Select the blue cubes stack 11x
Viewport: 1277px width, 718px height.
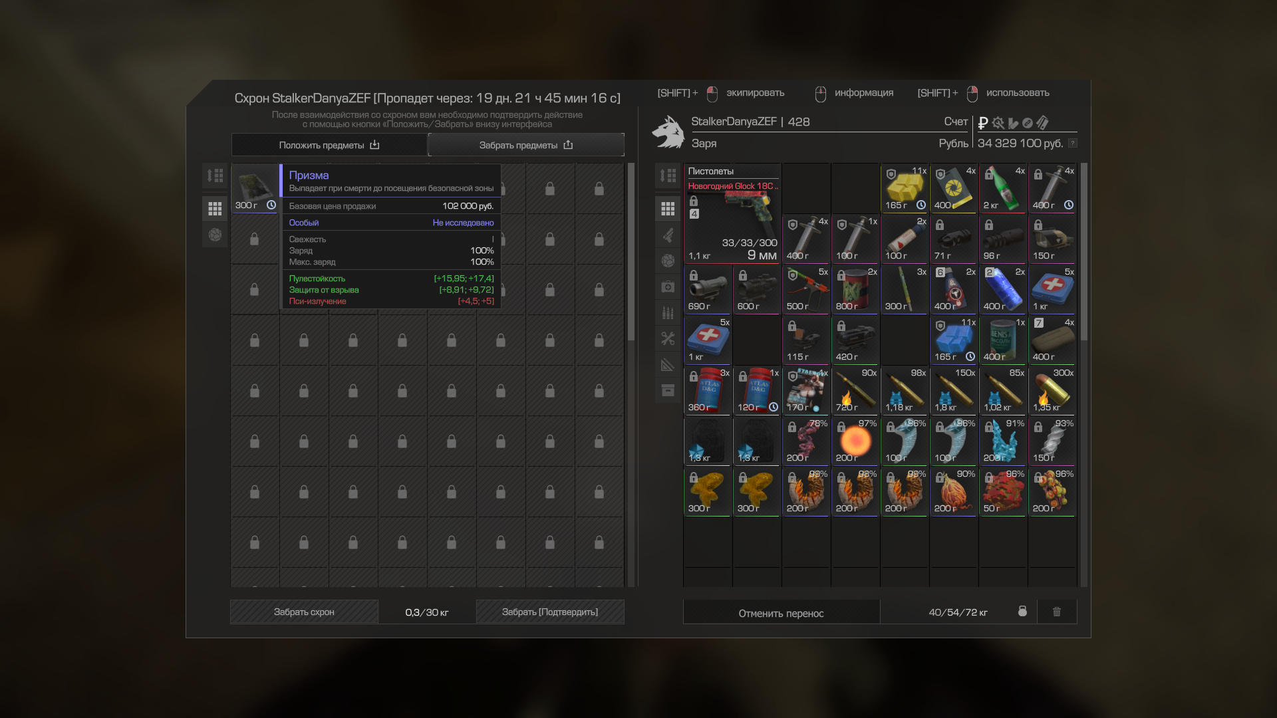pos(954,340)
